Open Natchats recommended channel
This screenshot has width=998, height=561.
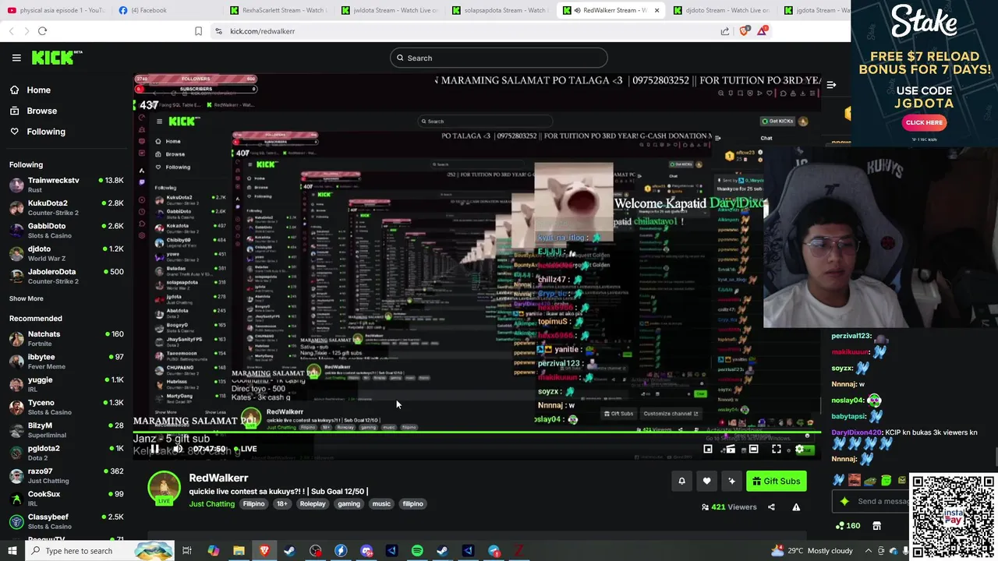point(66,338)
